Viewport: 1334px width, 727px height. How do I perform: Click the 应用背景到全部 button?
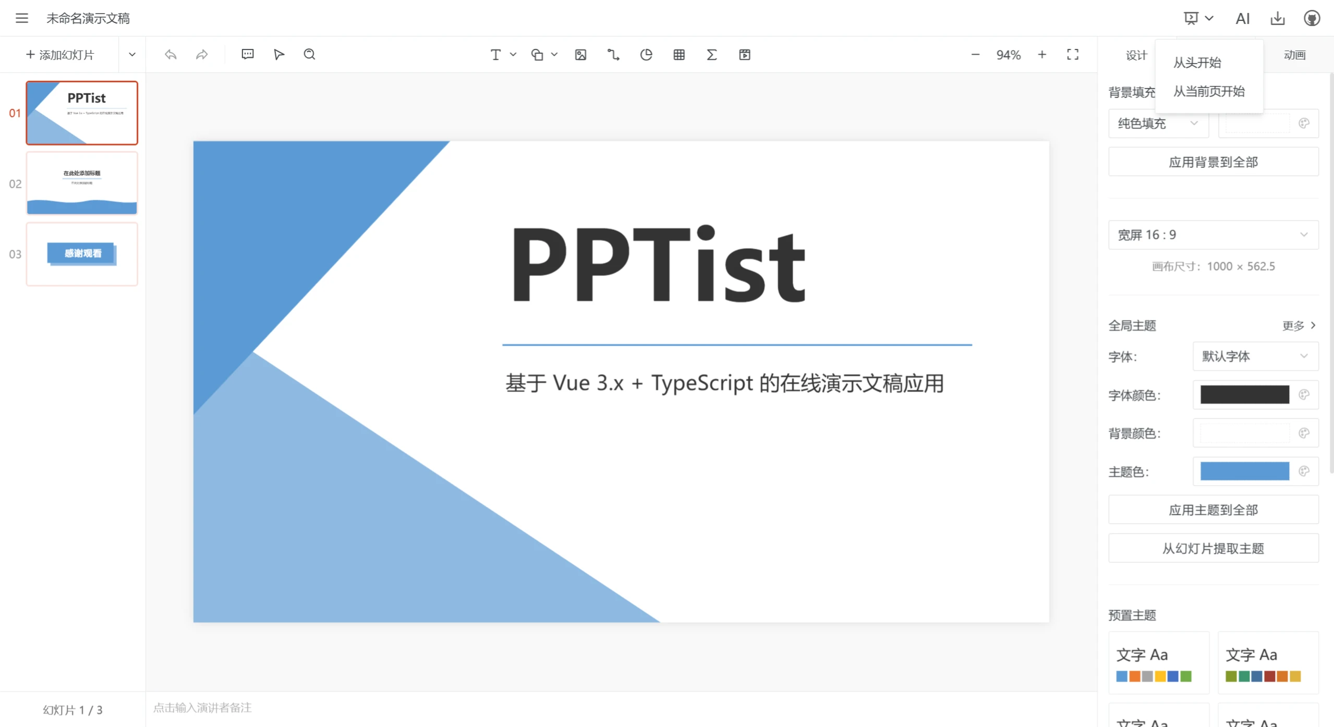point(1213,162)
